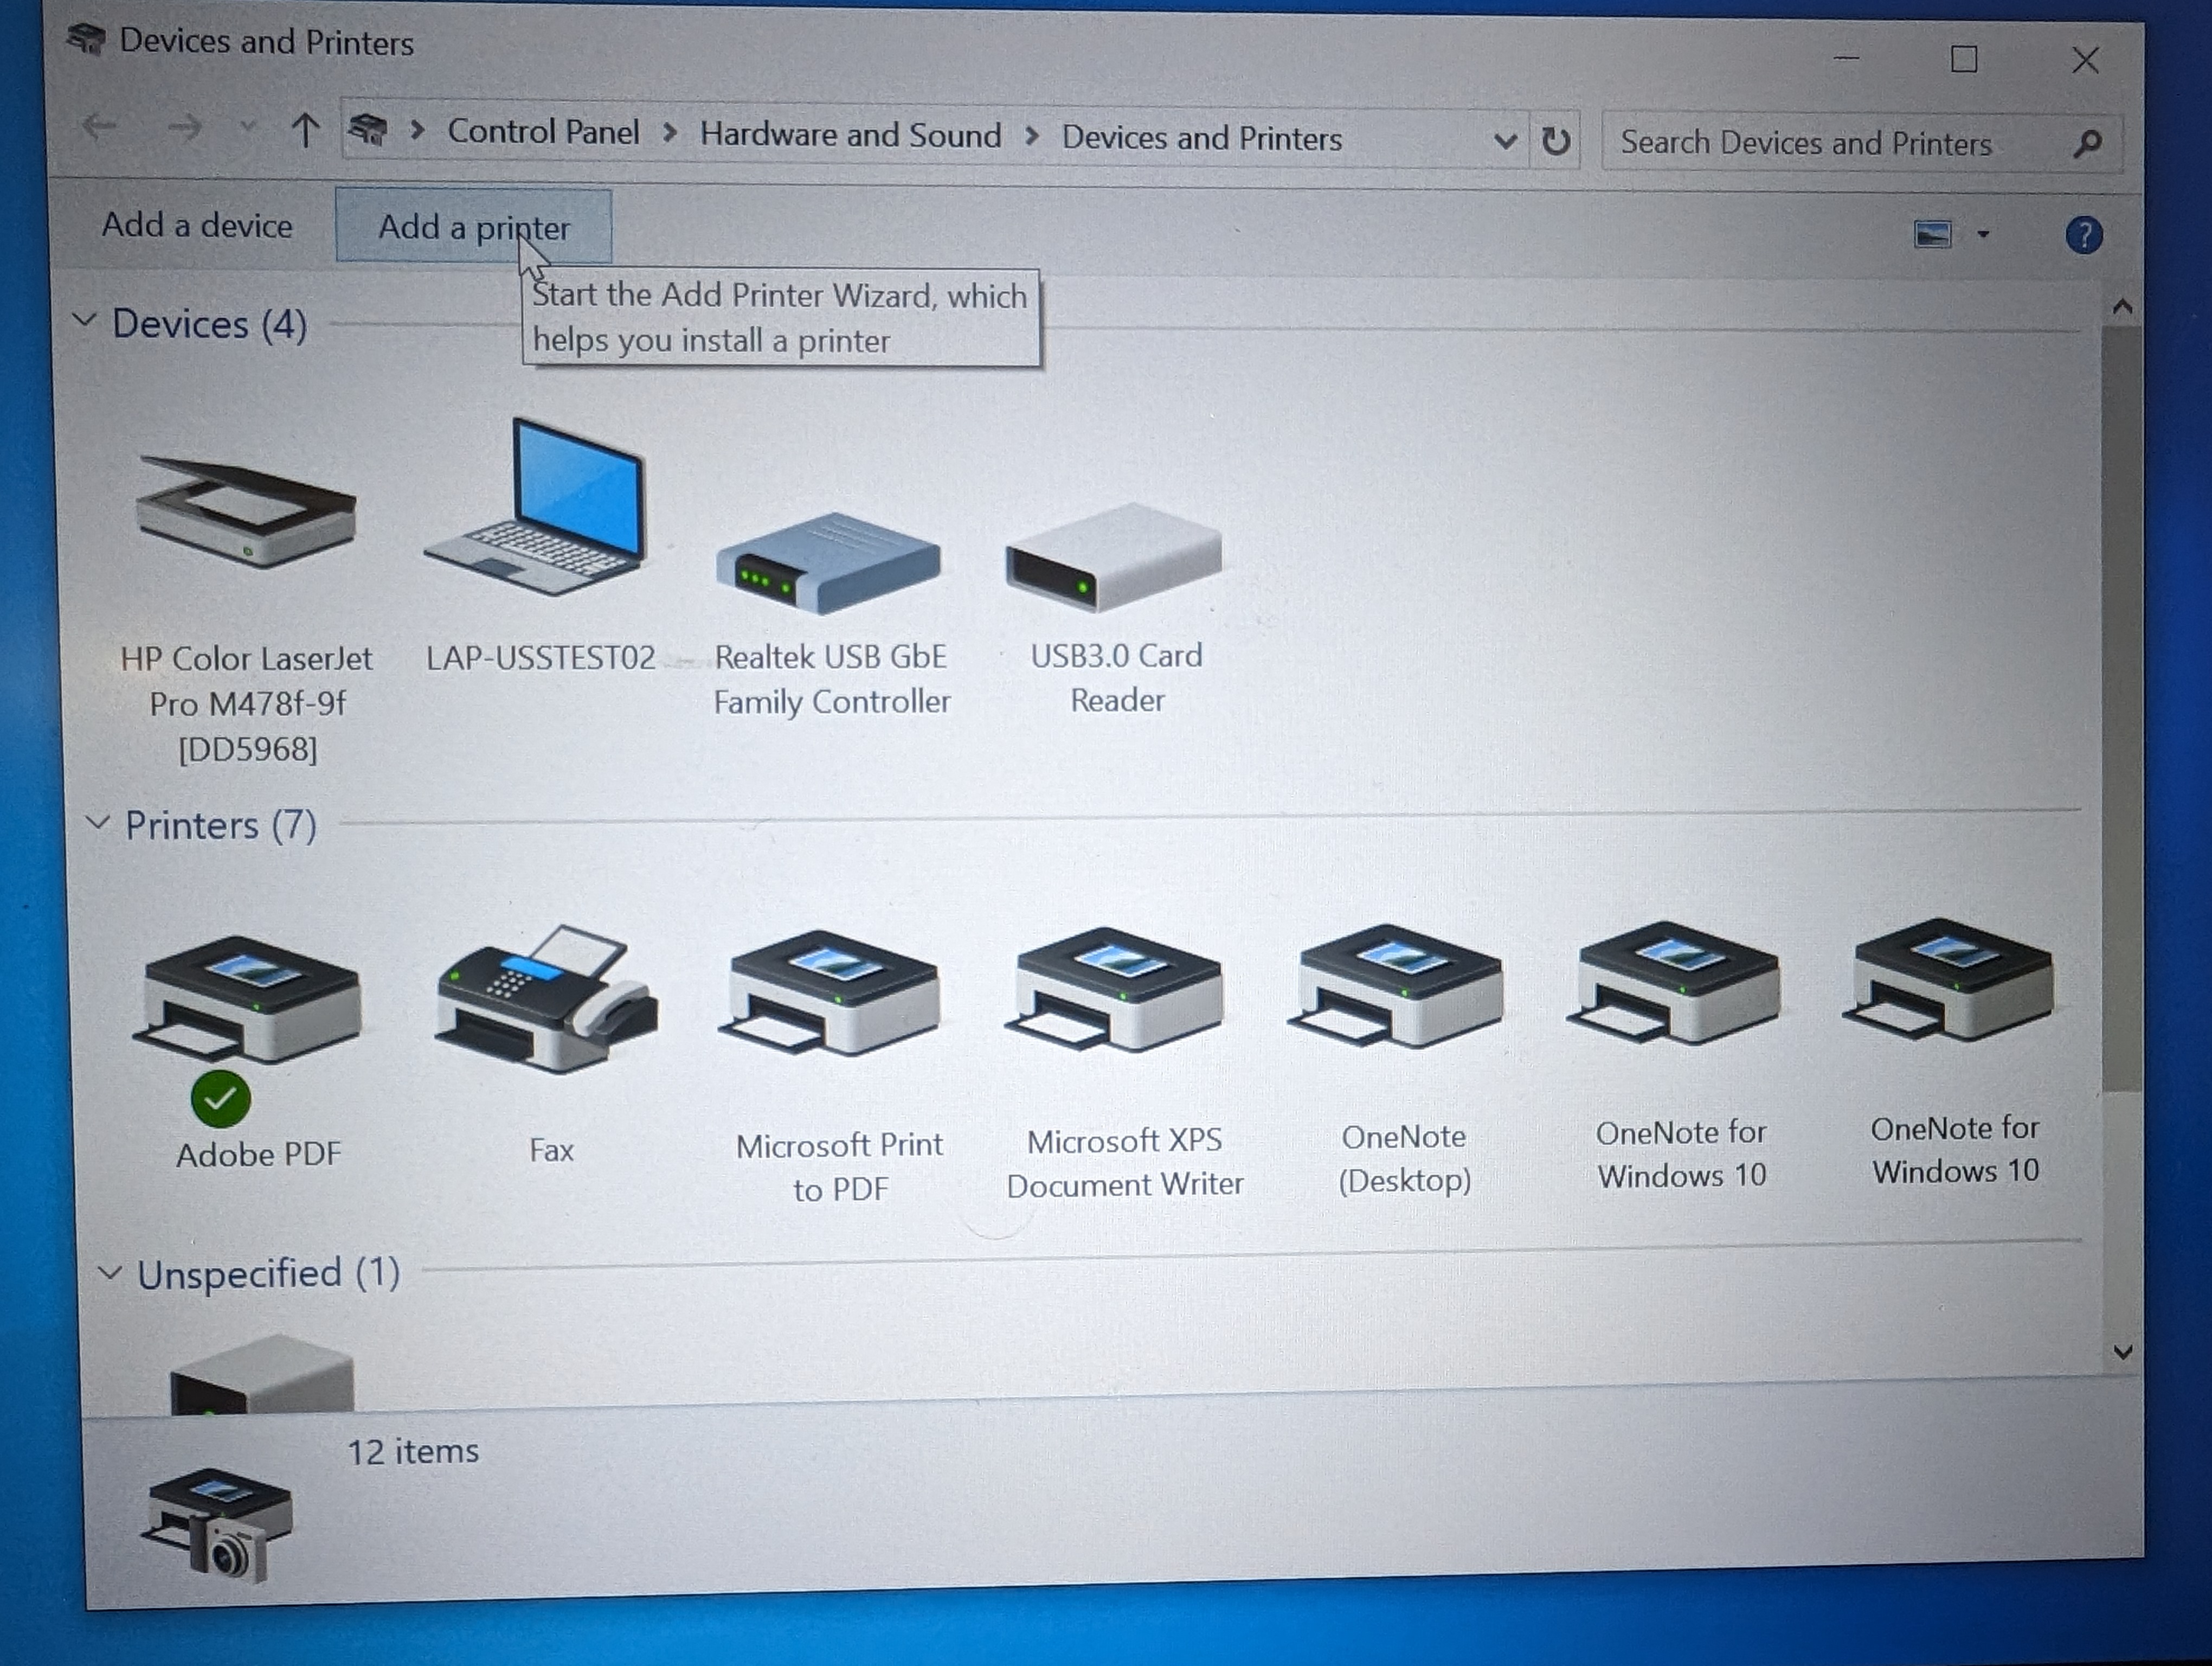Select the partially visible Unspecified device icon
Screen dimensions: 2212x1666
[x=261, y=1374]
